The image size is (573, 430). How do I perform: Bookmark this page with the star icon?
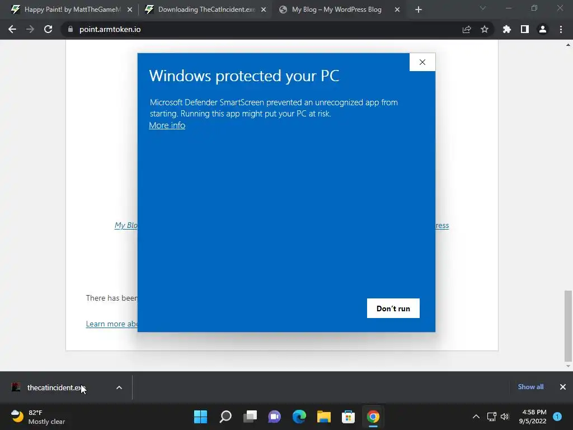[485, 29]
